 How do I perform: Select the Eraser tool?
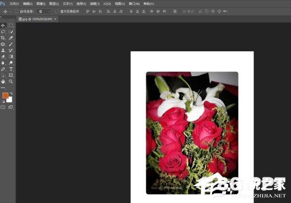coord(3,57)
